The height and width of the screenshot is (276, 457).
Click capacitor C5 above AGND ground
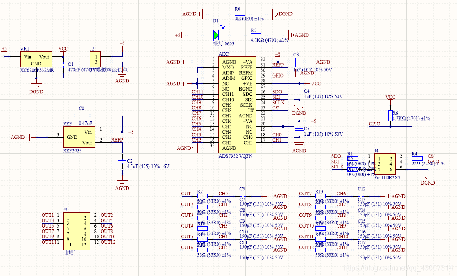[299, 129]
